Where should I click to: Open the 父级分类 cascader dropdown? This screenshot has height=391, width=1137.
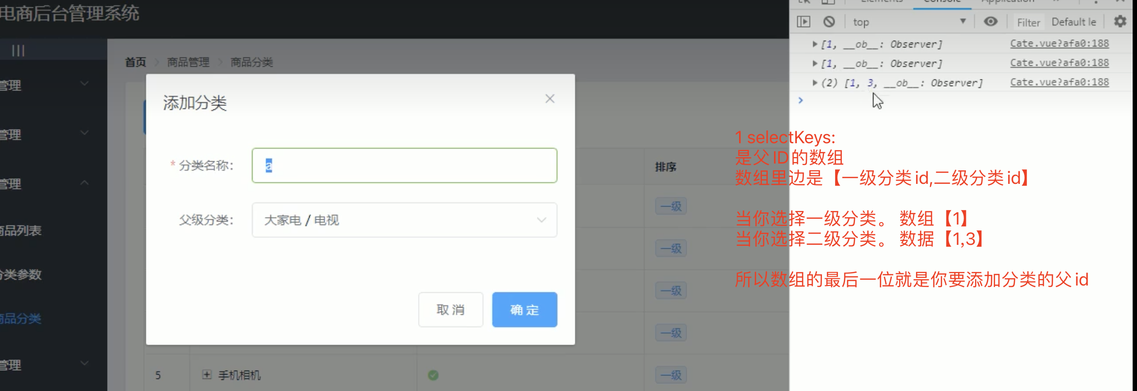tap(404, 220)
